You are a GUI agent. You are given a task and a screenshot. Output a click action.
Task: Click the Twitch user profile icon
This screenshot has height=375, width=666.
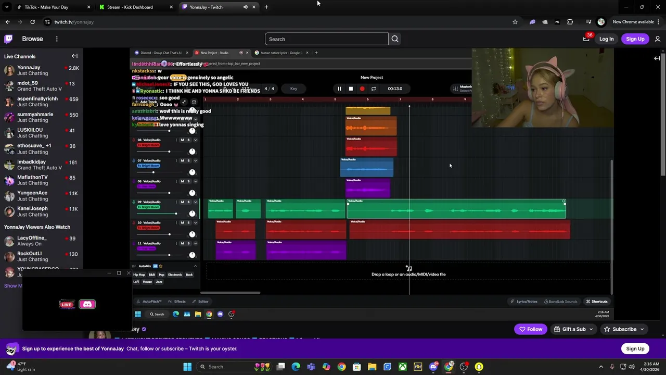(x=658, y=39)
